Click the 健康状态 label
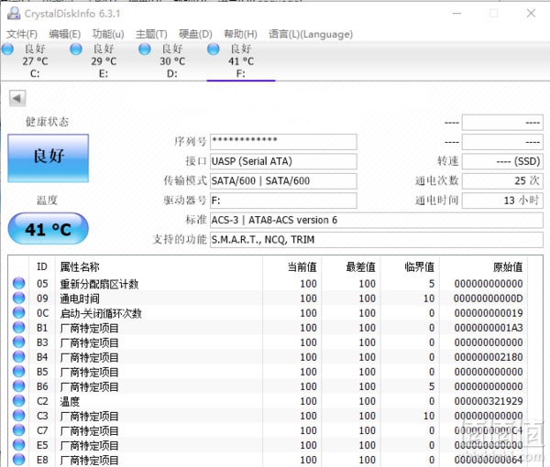550x467 pixels. coord(47,122)
